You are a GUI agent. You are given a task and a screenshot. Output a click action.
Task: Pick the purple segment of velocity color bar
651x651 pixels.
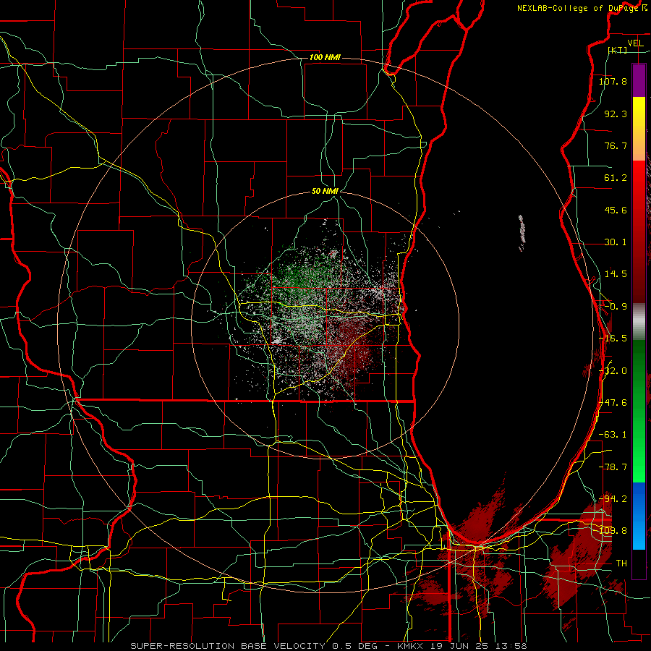coord(639,80)
